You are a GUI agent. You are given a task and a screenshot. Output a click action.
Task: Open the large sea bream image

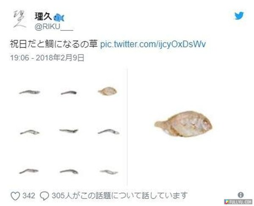[x=183, y=124]
